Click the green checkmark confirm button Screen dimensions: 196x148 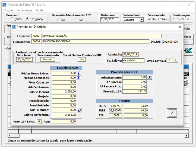[x=172, y=113]
